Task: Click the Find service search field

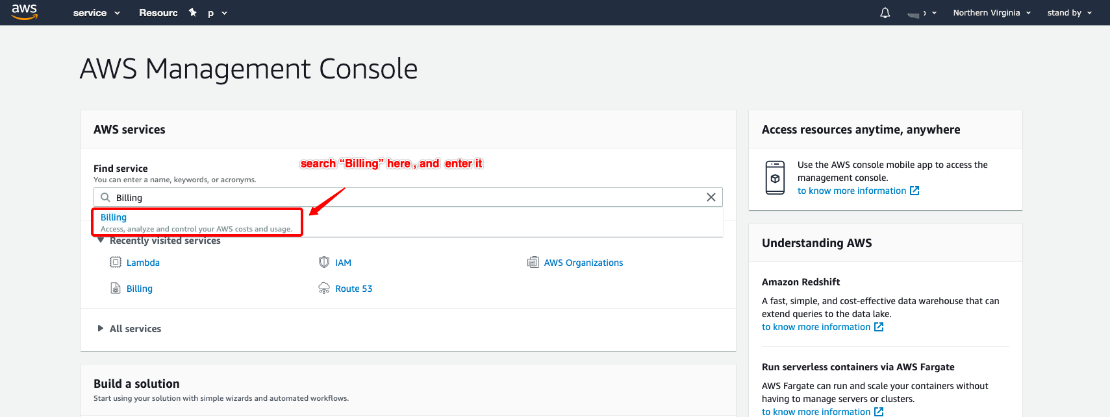Action: click(408, 197)
